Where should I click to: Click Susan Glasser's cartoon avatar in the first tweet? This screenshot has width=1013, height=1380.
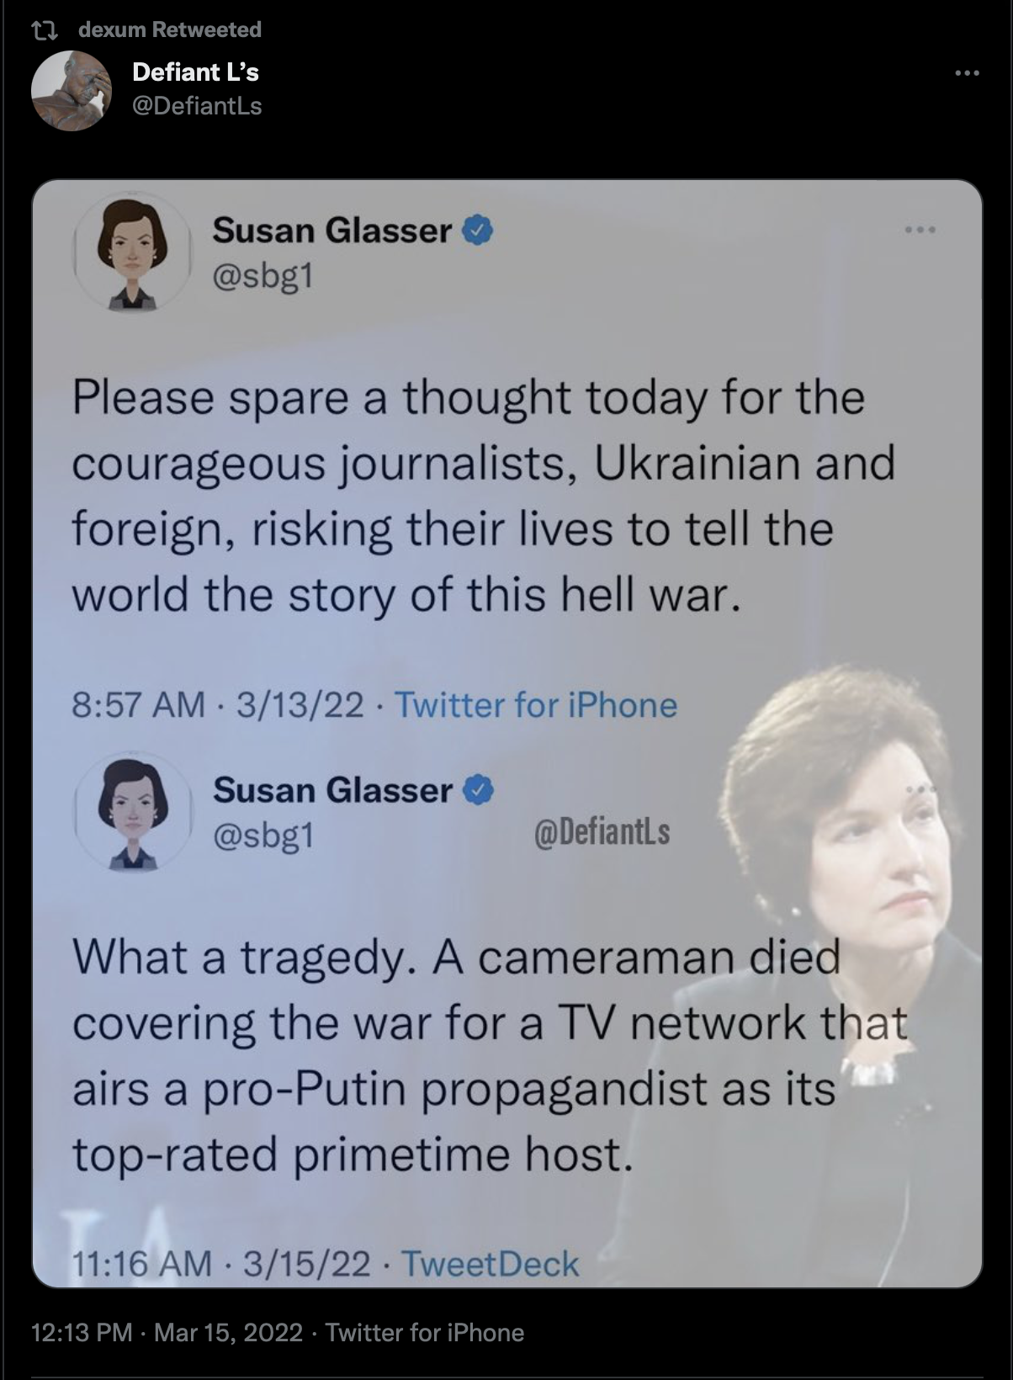click(130, 252)
